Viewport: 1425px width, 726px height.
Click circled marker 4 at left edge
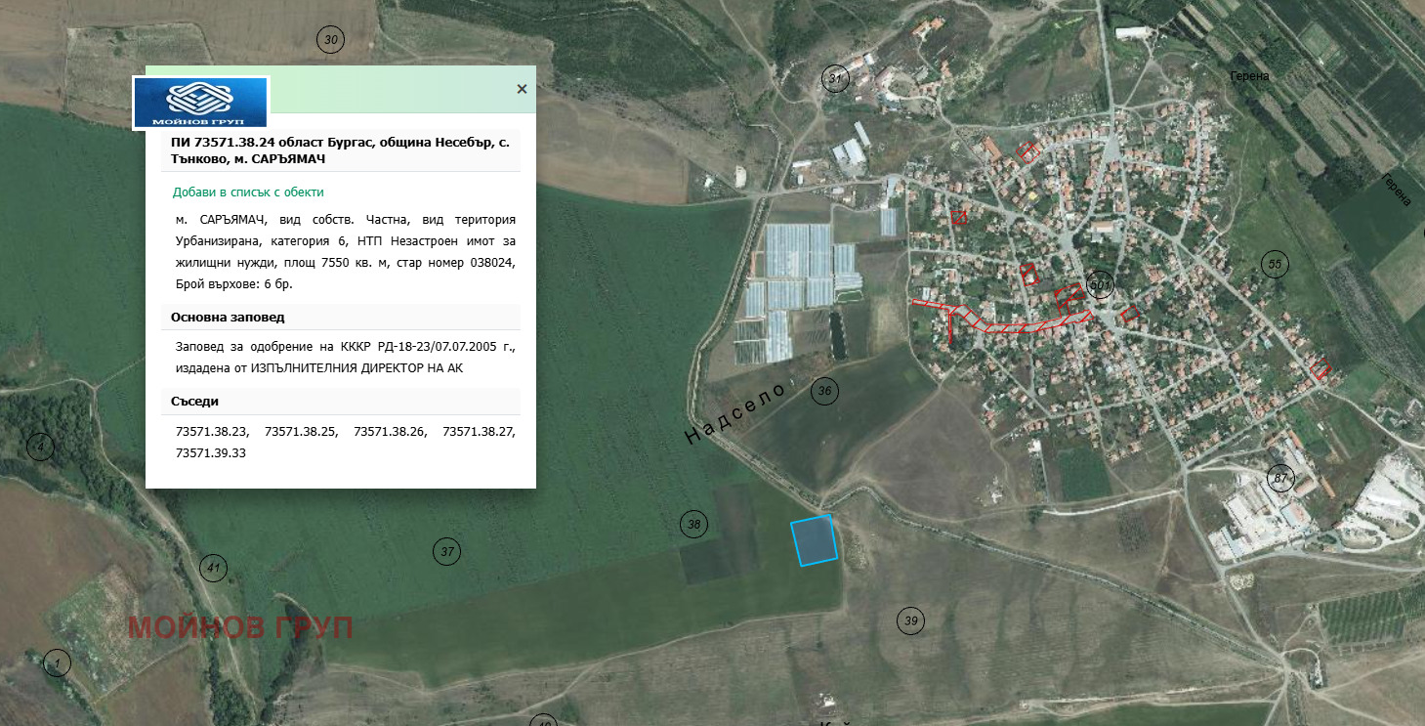(x=40, y=447)
